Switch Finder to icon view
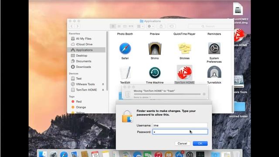 (113, 26)
